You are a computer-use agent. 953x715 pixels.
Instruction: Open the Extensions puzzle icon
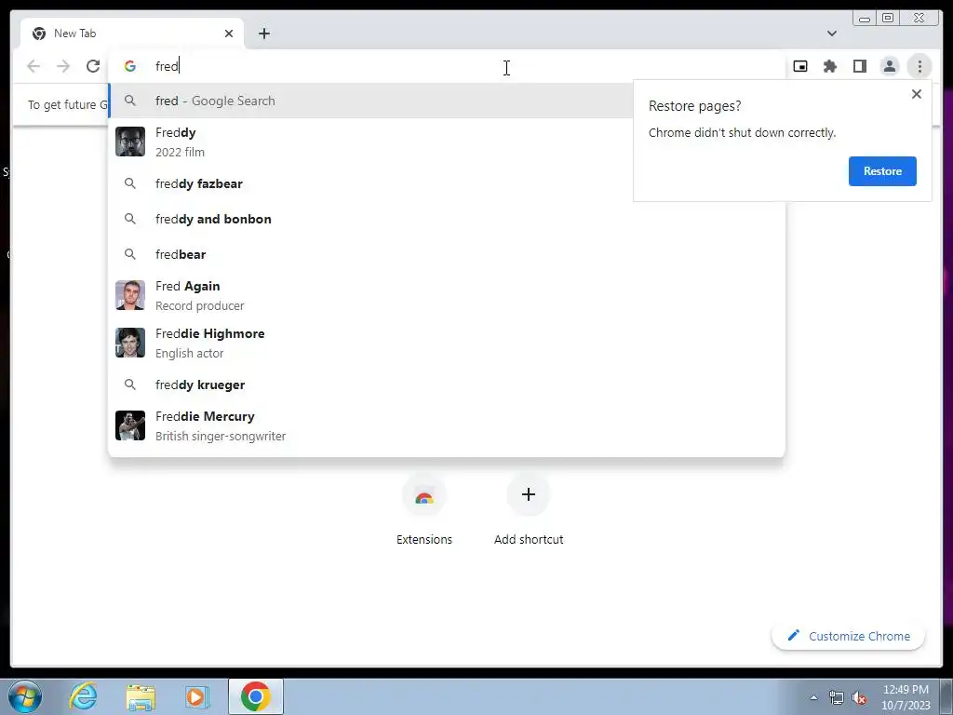(x=830, y=66)
